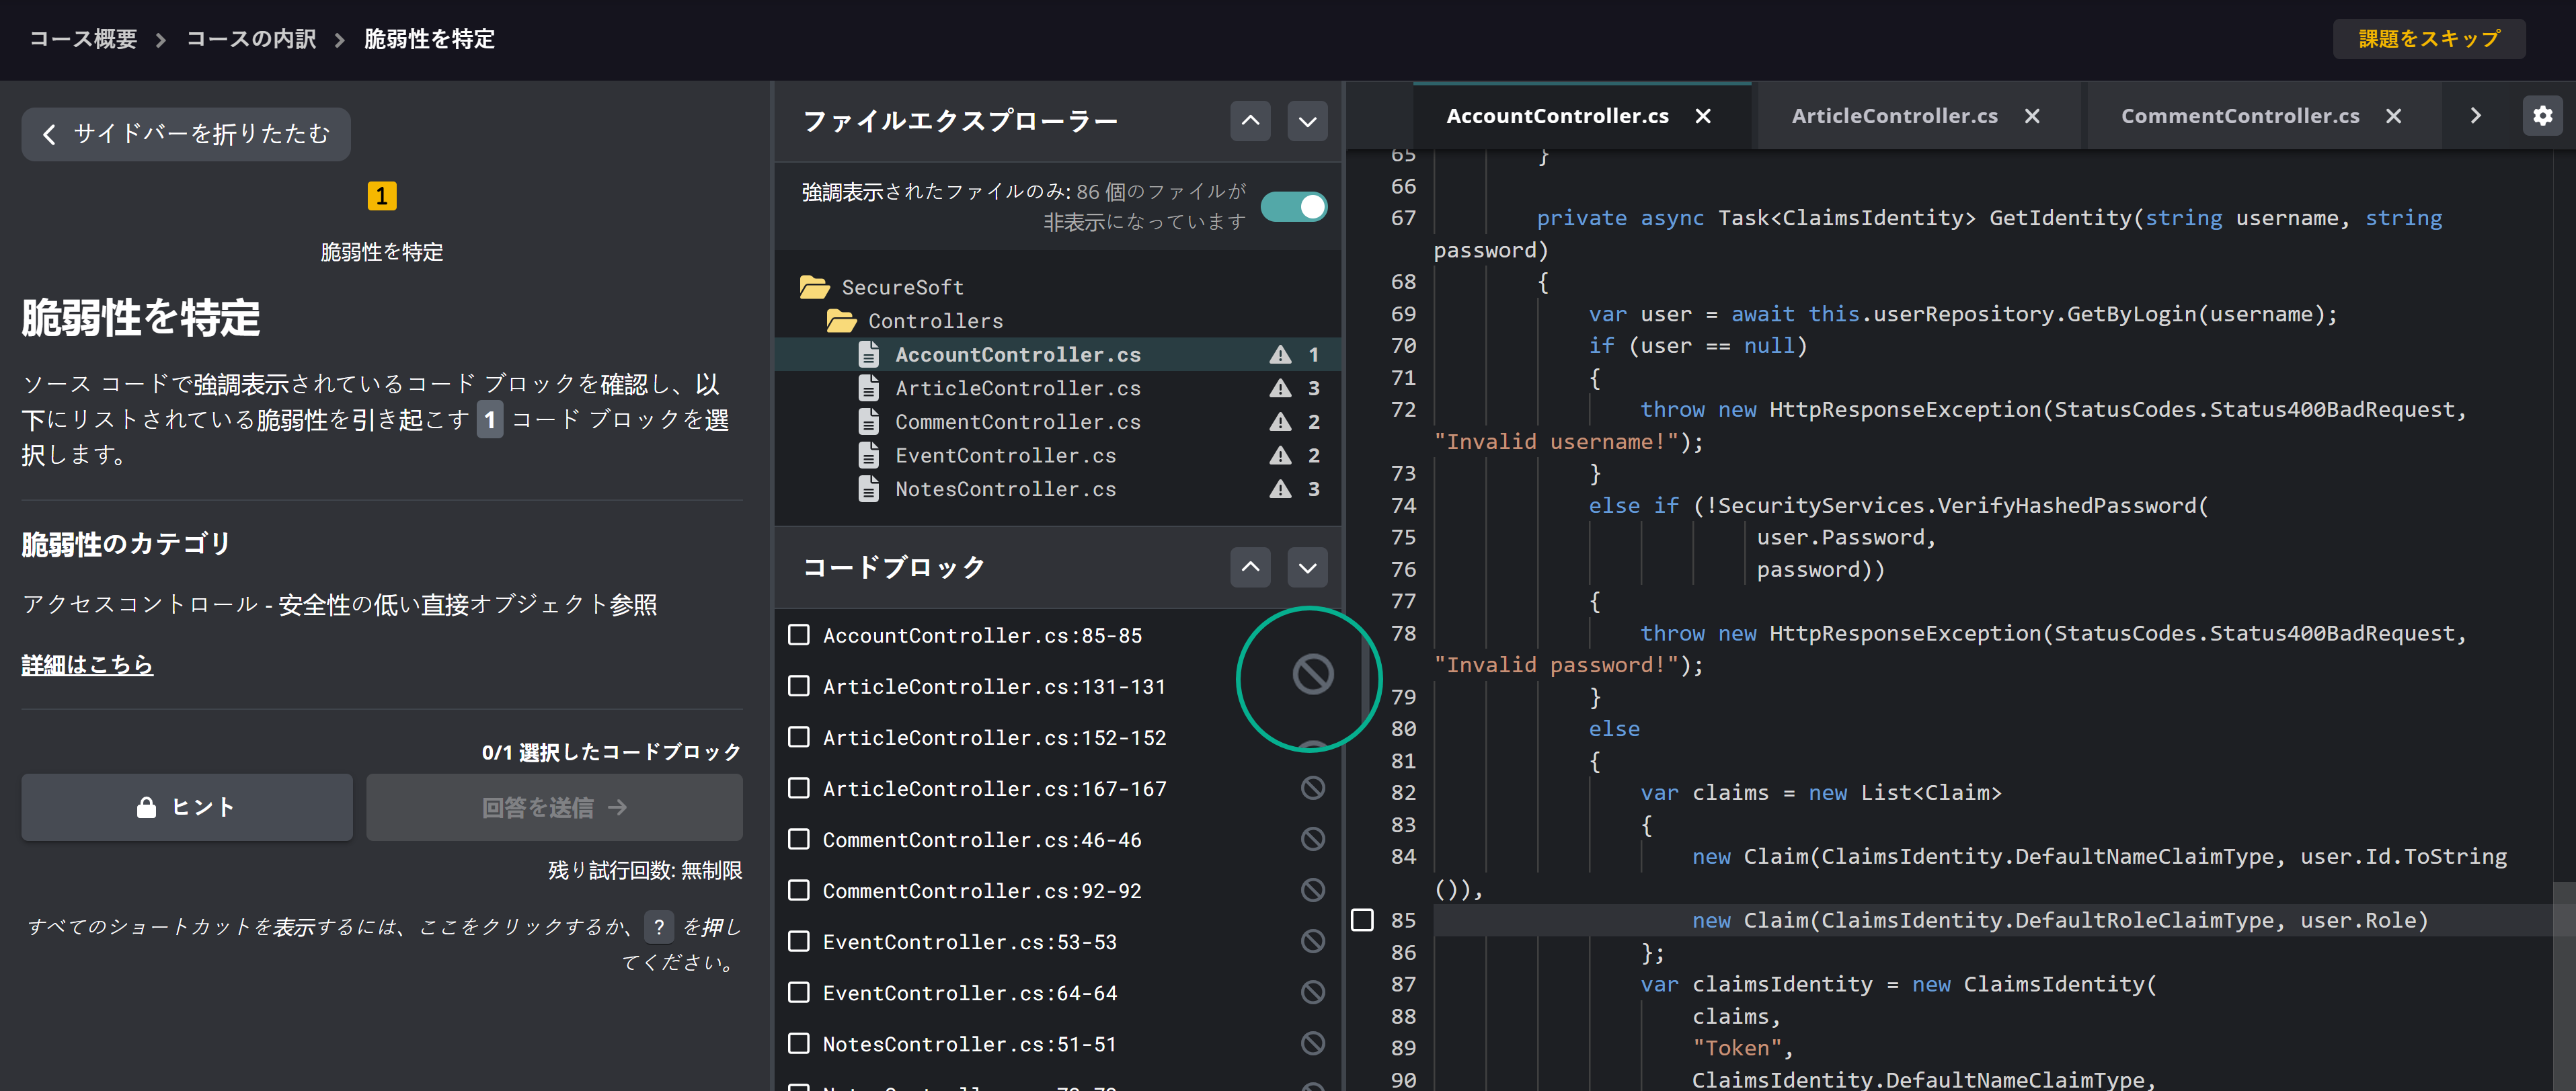Click the blocked icon for CommentController.cs:46-46
This screenshot has width=2576, height=1091.
[x=1313, y=839]
